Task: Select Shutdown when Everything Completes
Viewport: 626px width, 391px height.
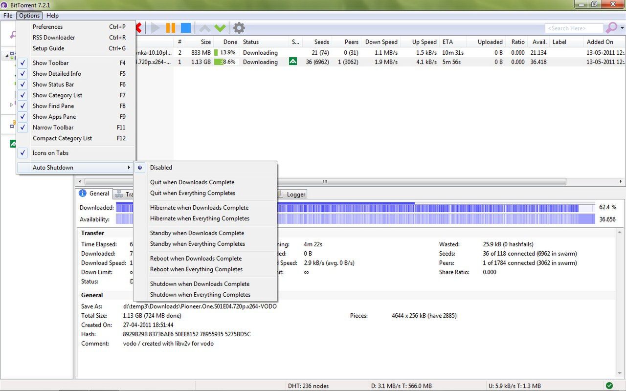Action: 205,294
